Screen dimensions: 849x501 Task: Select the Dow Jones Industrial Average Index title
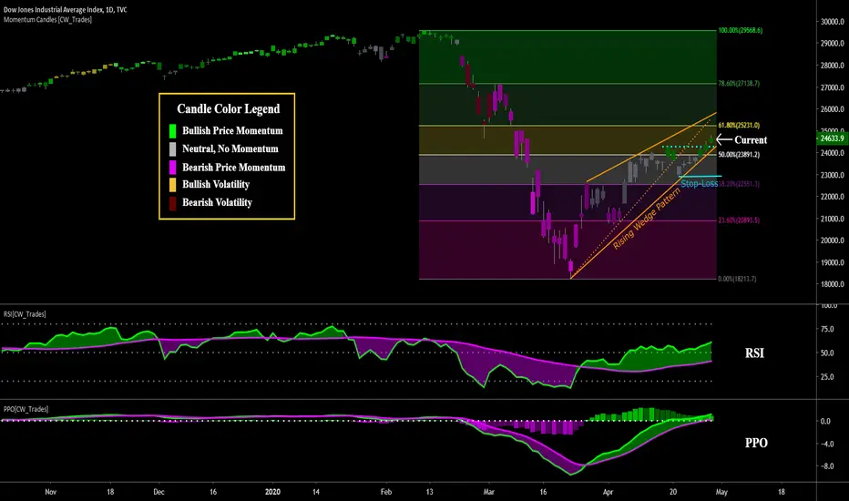point(65,10)
